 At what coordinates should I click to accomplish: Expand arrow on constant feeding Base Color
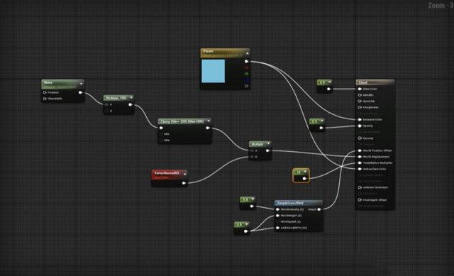(x=329, y=82)
